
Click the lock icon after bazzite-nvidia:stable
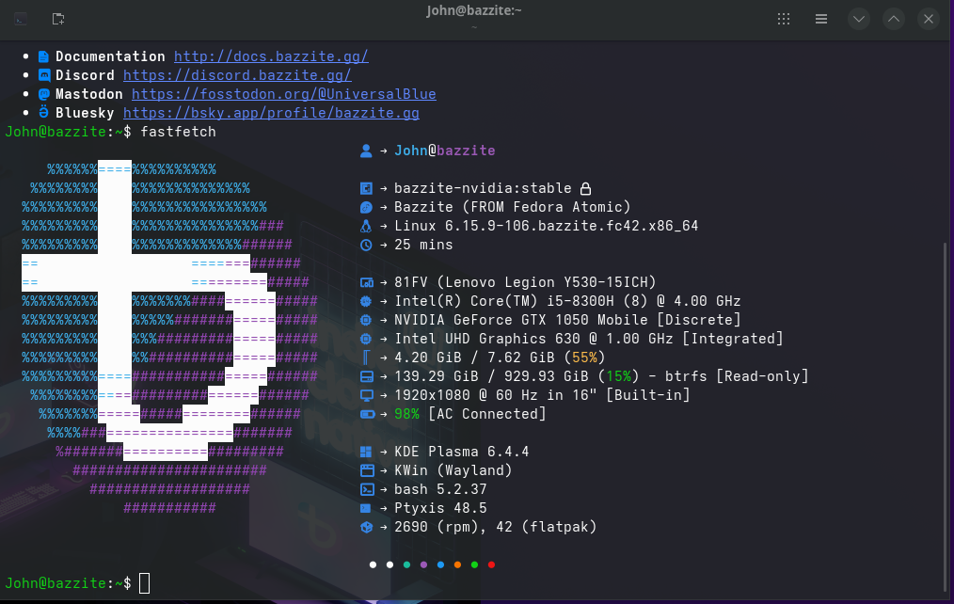(585, 188)
